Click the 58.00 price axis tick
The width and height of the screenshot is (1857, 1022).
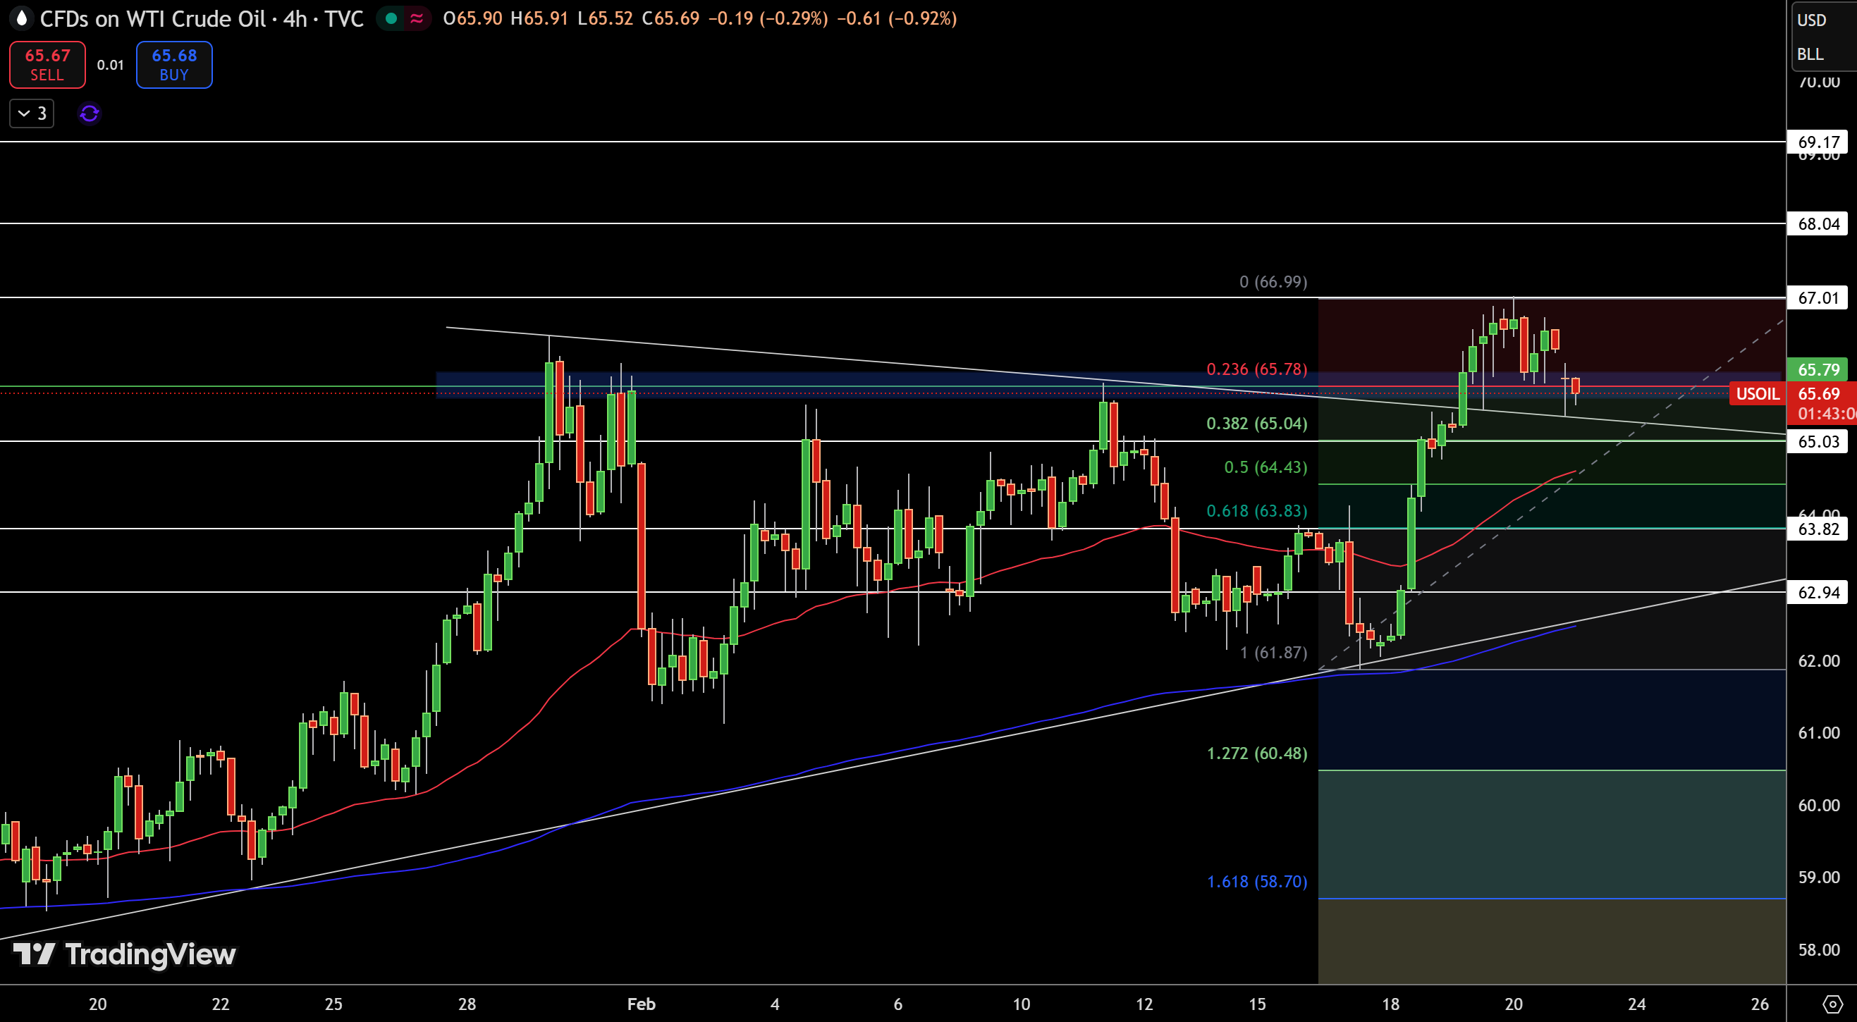(1818, 950)
